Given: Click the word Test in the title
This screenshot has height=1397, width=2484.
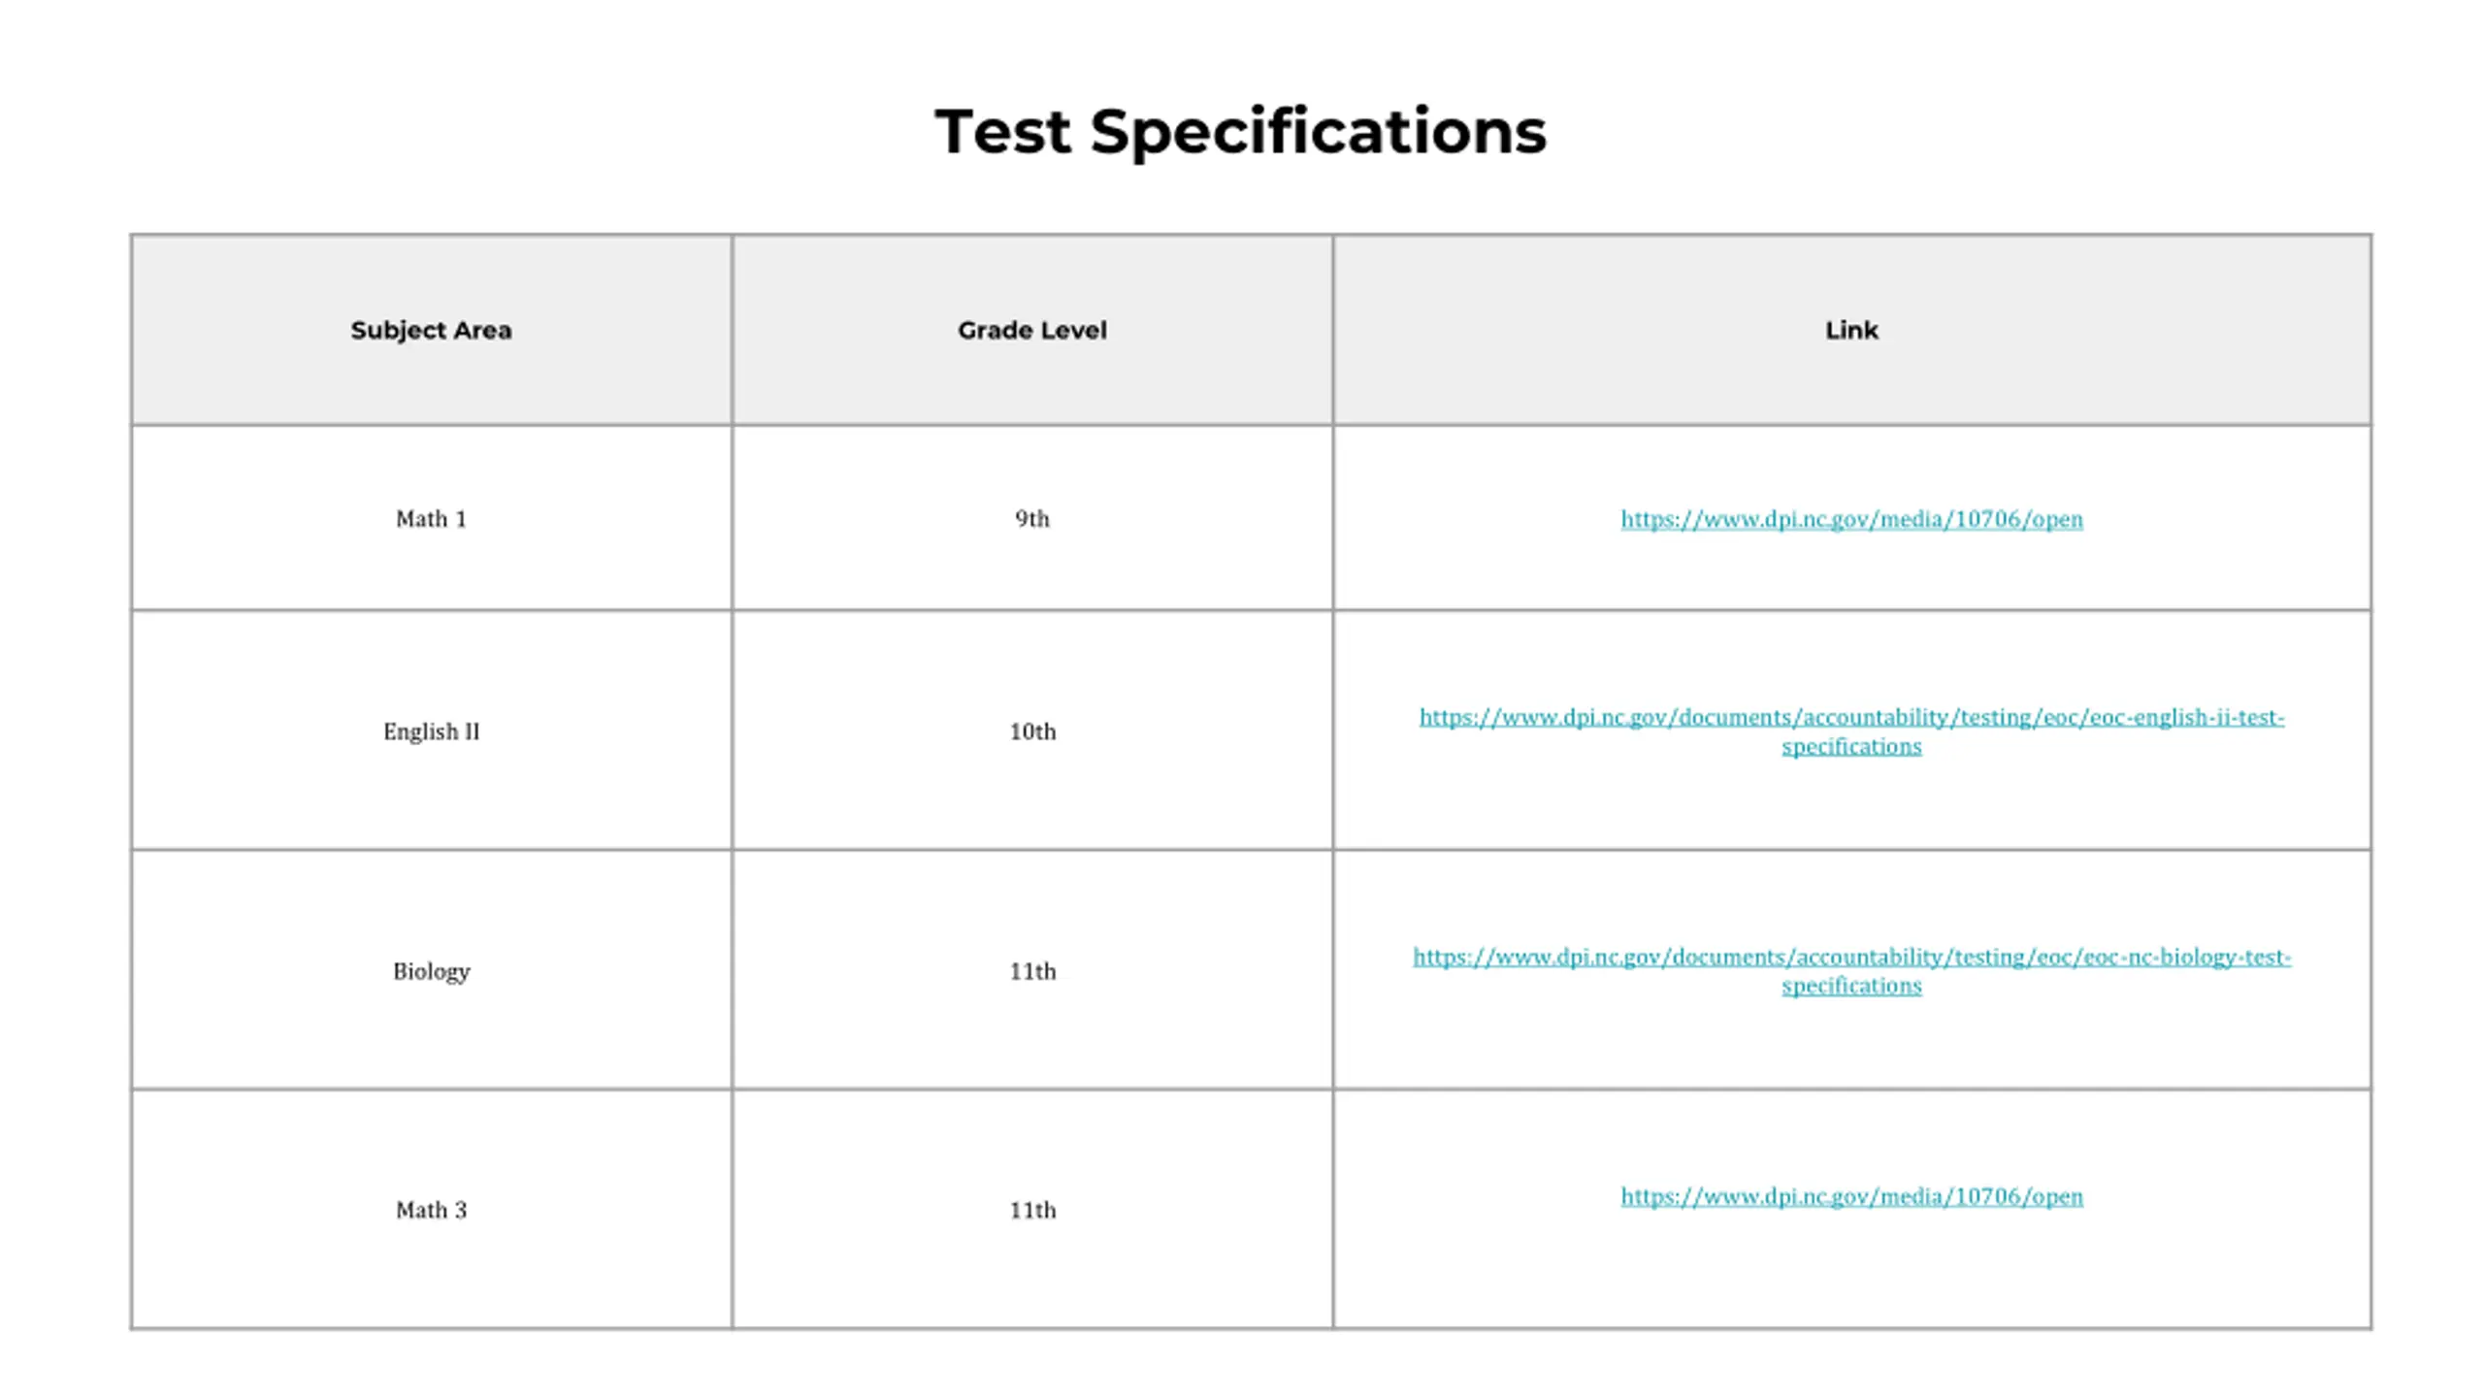Looking at the screenshot, I should pyautogui.click(x=1002, y=132).
